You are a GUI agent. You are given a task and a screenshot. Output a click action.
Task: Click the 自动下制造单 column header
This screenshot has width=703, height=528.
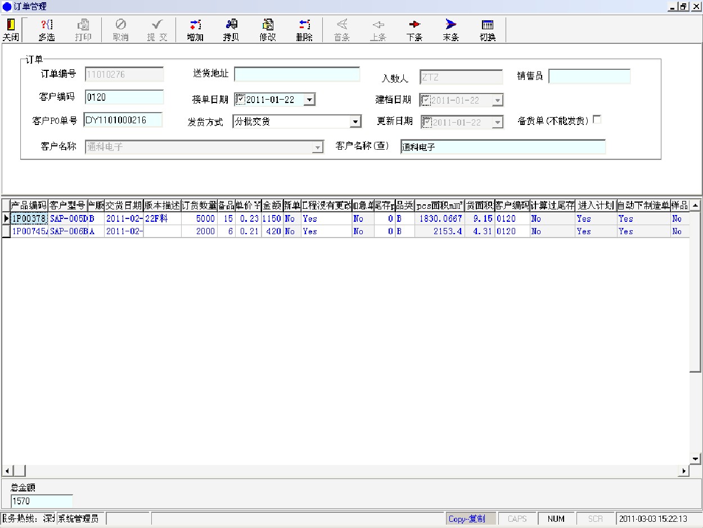(x=643, y=205)
